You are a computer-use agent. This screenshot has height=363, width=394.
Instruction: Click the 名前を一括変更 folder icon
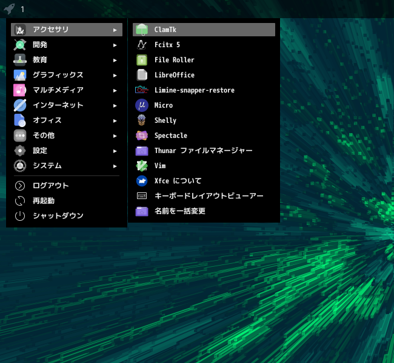tap(142, 211)
